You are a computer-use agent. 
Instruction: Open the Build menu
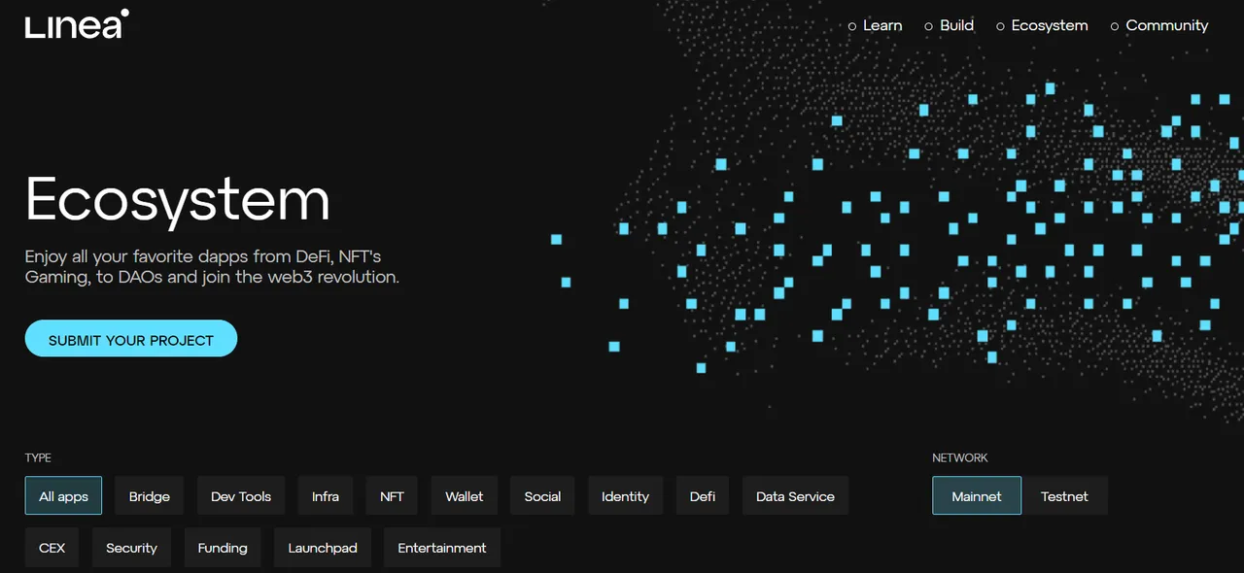point(949,25)
